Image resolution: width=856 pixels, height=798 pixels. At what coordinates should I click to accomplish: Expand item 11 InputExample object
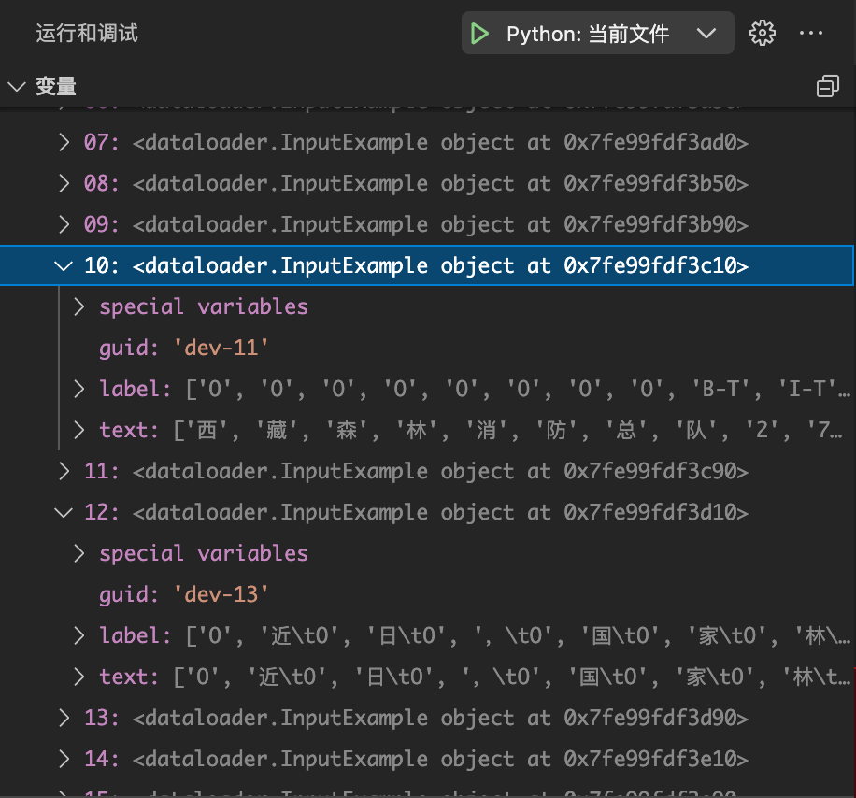64,471
